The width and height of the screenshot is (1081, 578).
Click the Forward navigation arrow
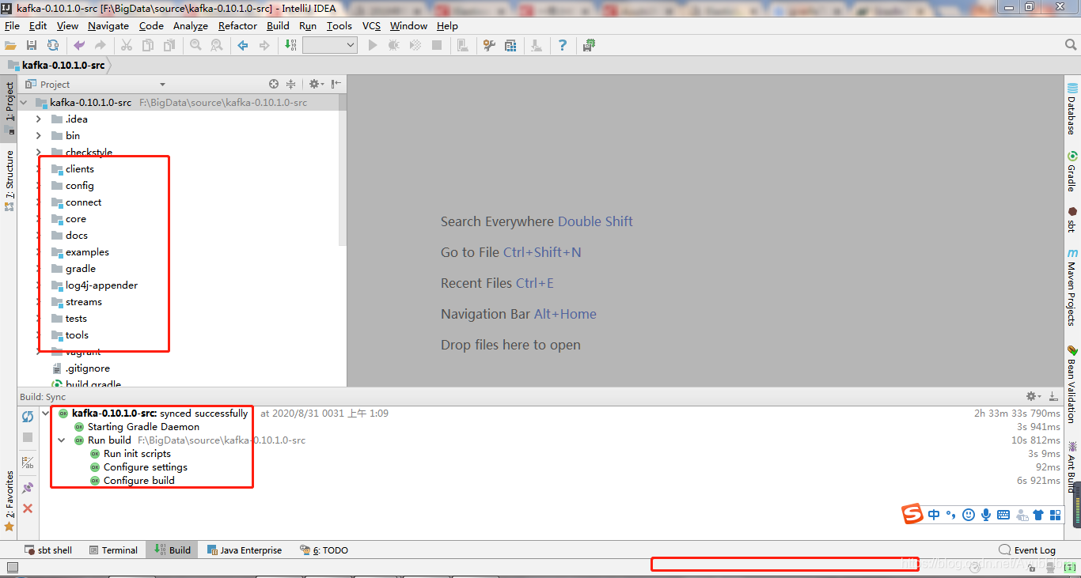pyautogui.click(x=264, y=46)
